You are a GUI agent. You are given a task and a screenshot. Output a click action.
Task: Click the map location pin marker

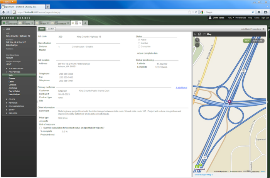[230, 102]
